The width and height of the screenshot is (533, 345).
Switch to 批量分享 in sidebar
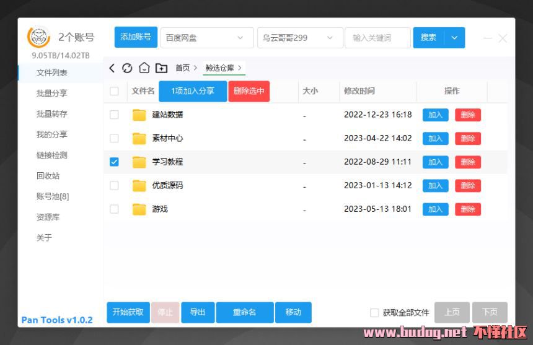click(52, 94)
